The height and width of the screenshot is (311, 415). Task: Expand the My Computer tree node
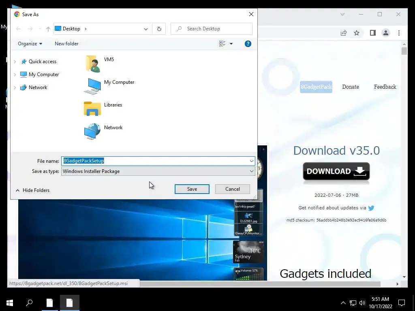coord(15,75)
